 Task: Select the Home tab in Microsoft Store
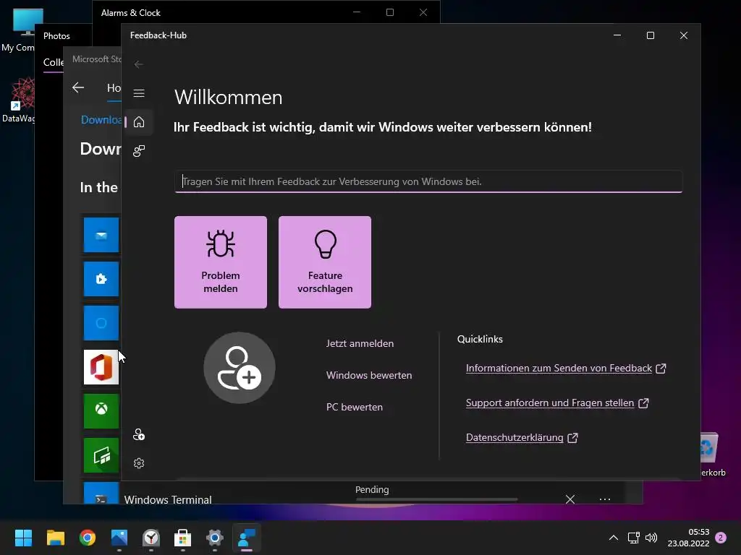click(114, 87)
